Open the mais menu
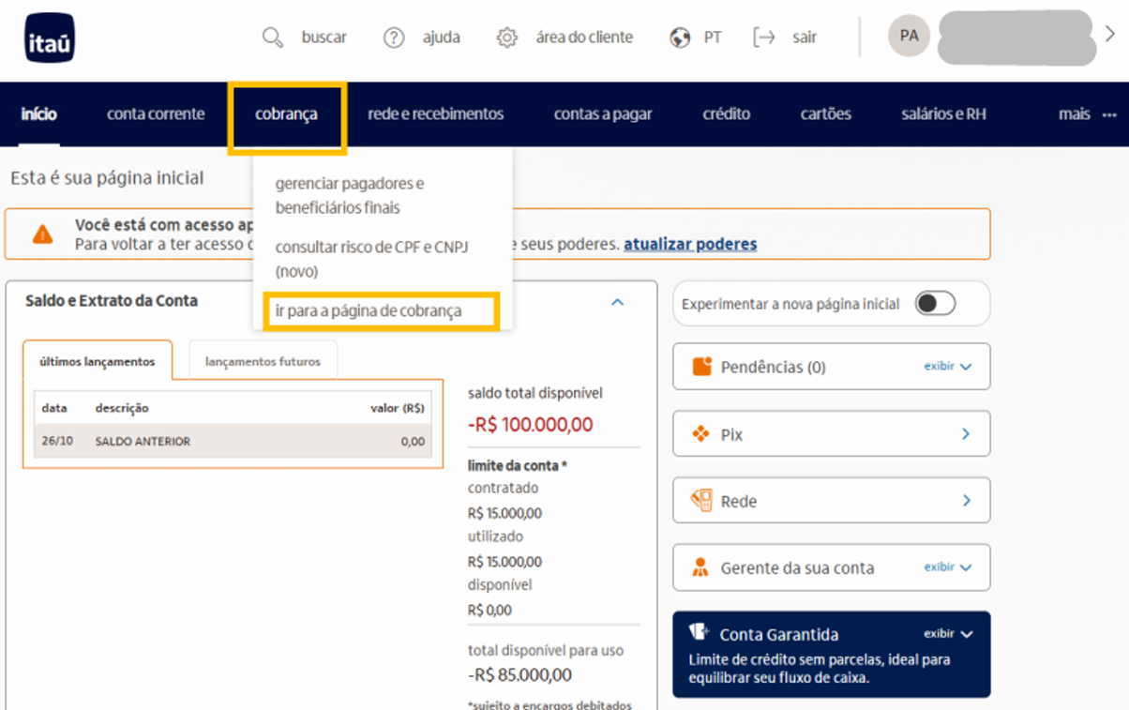 tap(1075, 114)
